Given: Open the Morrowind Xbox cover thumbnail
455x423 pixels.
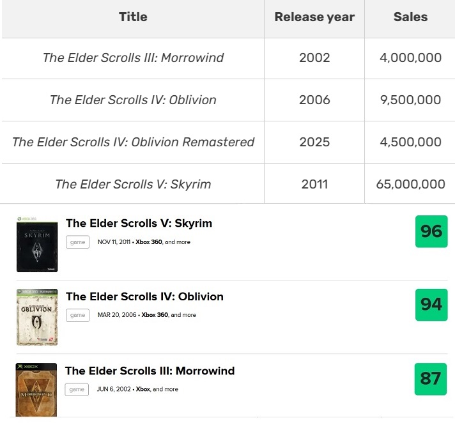Looking at the screenshot, I should pyautogui.click(x=36, y=390).
